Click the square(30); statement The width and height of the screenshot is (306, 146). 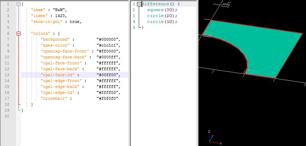point(162,10)
